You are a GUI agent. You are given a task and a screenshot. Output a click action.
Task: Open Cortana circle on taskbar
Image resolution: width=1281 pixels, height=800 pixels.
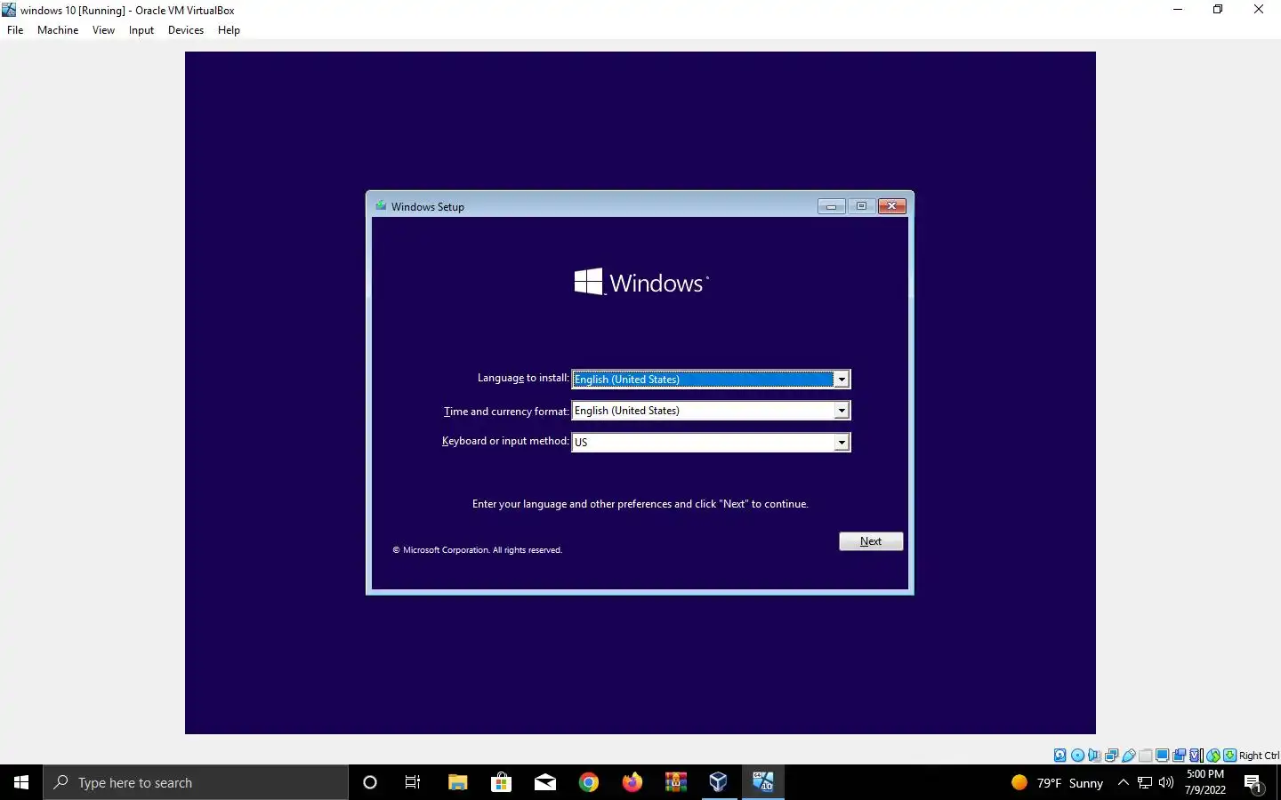[x=370, y=782]
